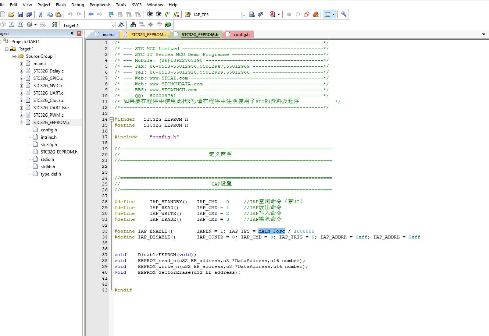Open the Edit menu
The width and height of the screenshot is (489, 336).
(x=14, y=5)
